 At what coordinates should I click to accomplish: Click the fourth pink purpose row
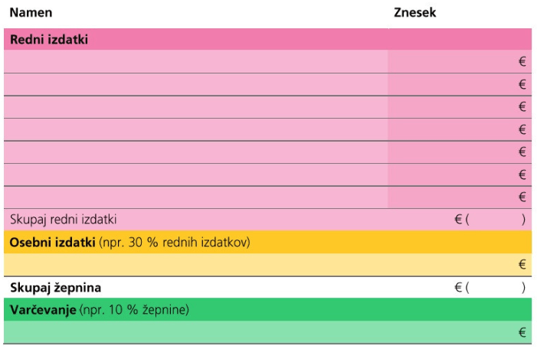click(x=196, y=129)
